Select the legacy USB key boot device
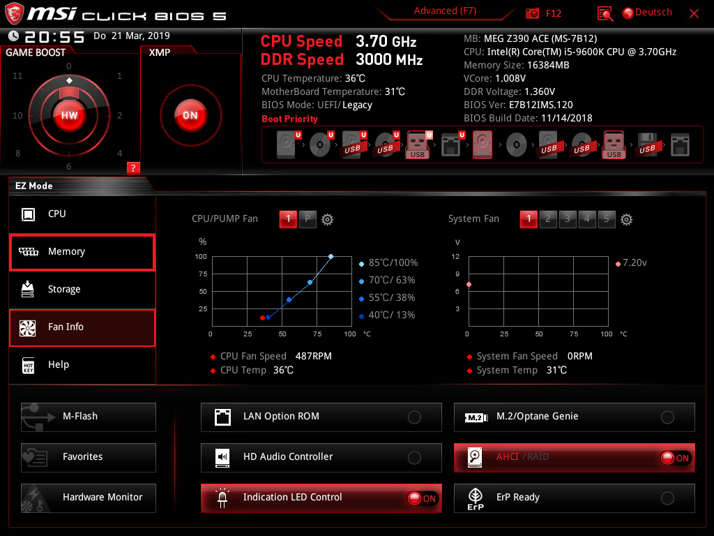 (x=614, y=145)
